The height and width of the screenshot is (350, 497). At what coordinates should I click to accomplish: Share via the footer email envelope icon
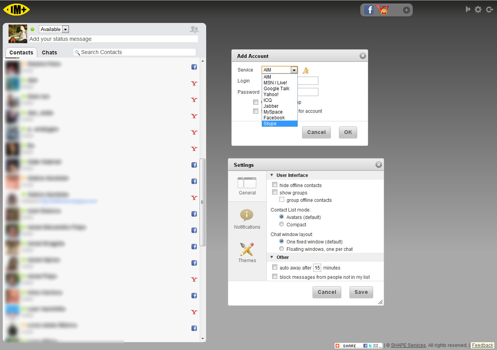375,346
